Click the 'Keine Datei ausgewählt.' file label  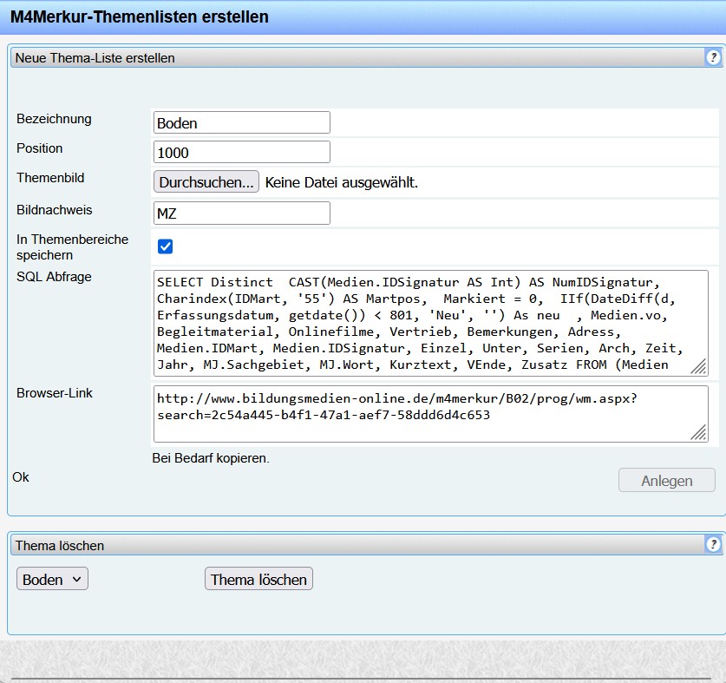(x=341, y=182)
